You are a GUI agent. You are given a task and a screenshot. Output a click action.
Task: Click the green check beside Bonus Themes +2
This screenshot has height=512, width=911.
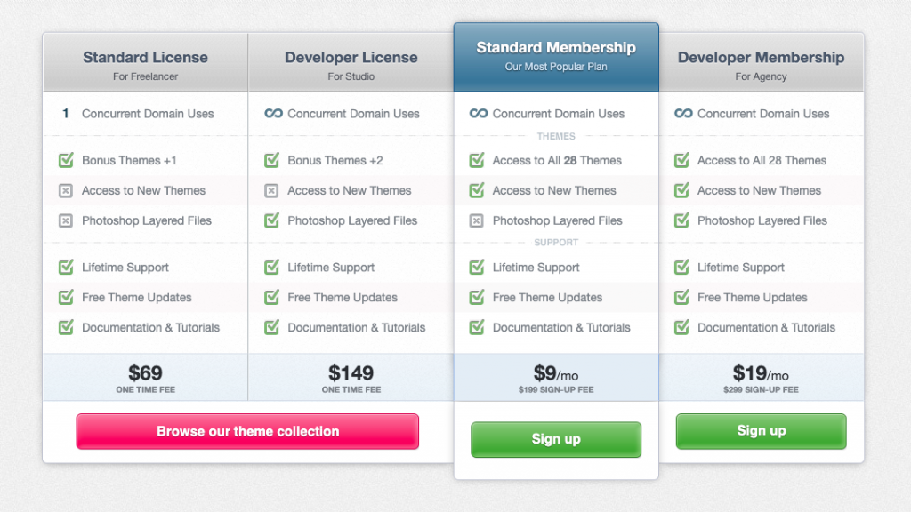pyautogui.click(x=272, y=161)
